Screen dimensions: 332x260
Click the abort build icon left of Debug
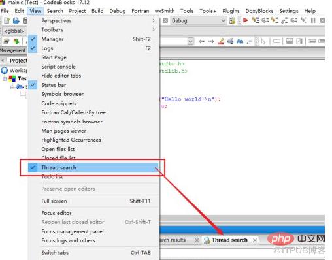[x=165, y=20]
